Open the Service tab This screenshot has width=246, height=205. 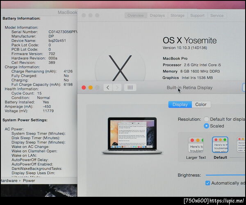click(217, 16)
